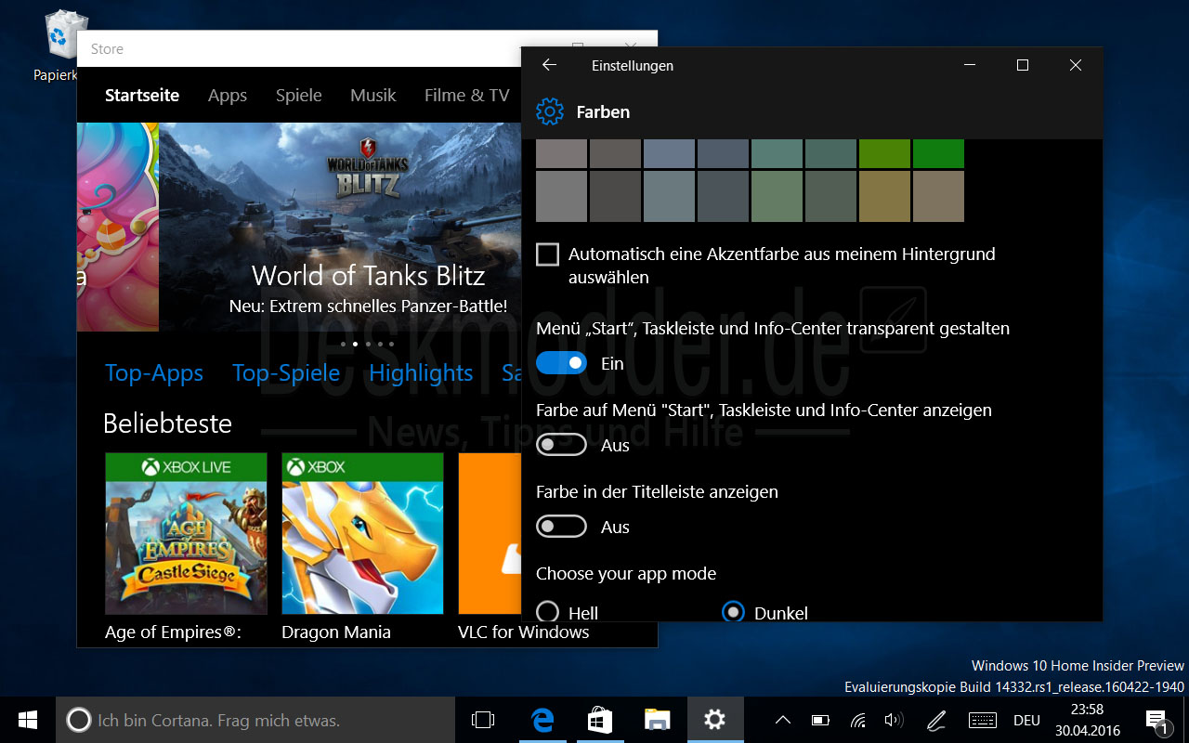Pick the lime green accent swatch, top row

[x=884, y=153]
